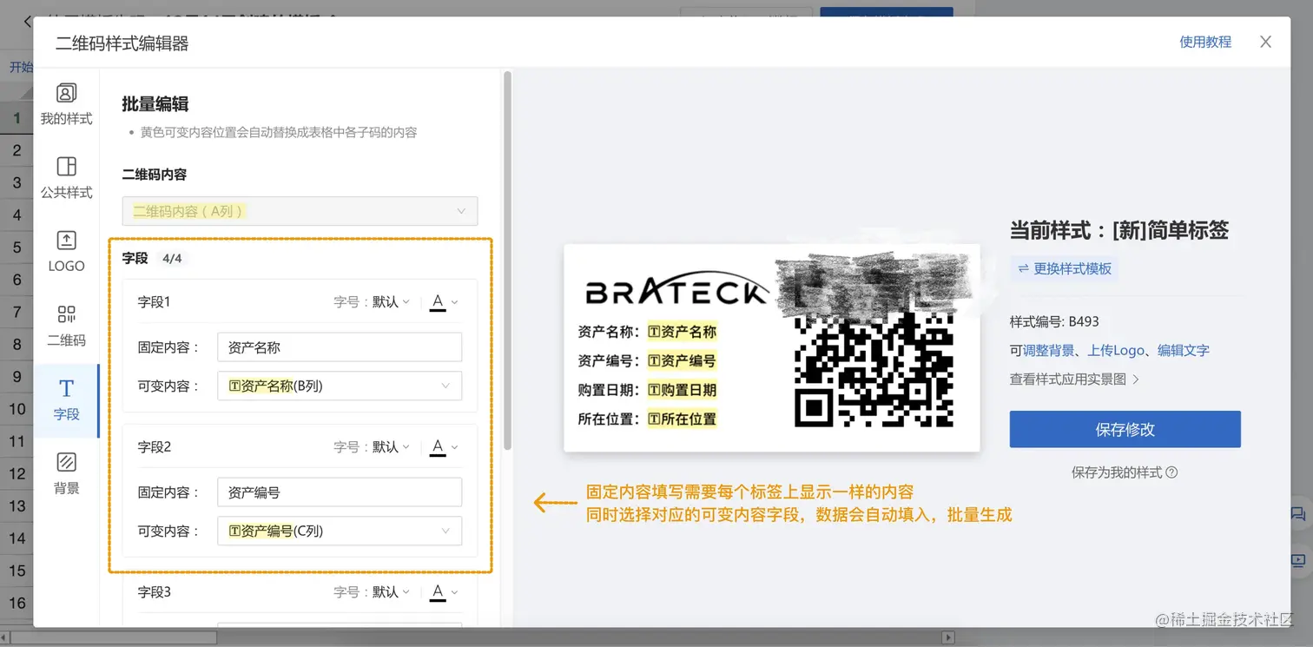The width and height of the screenshot is (1313, 647).
Task: Click 所在位置 variable in label preview
Action: pos(682,419)
